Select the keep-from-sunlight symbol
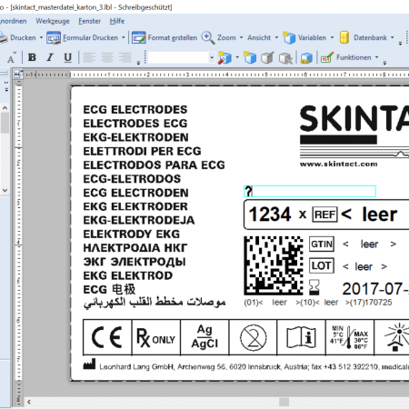This screenshot has height=409, width=409. tap(396, 337)
